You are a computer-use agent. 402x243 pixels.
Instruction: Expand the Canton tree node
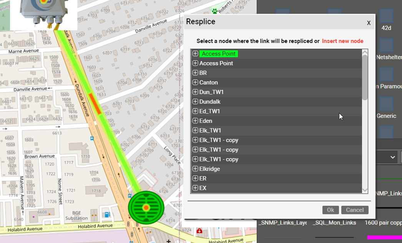point(195,83)
